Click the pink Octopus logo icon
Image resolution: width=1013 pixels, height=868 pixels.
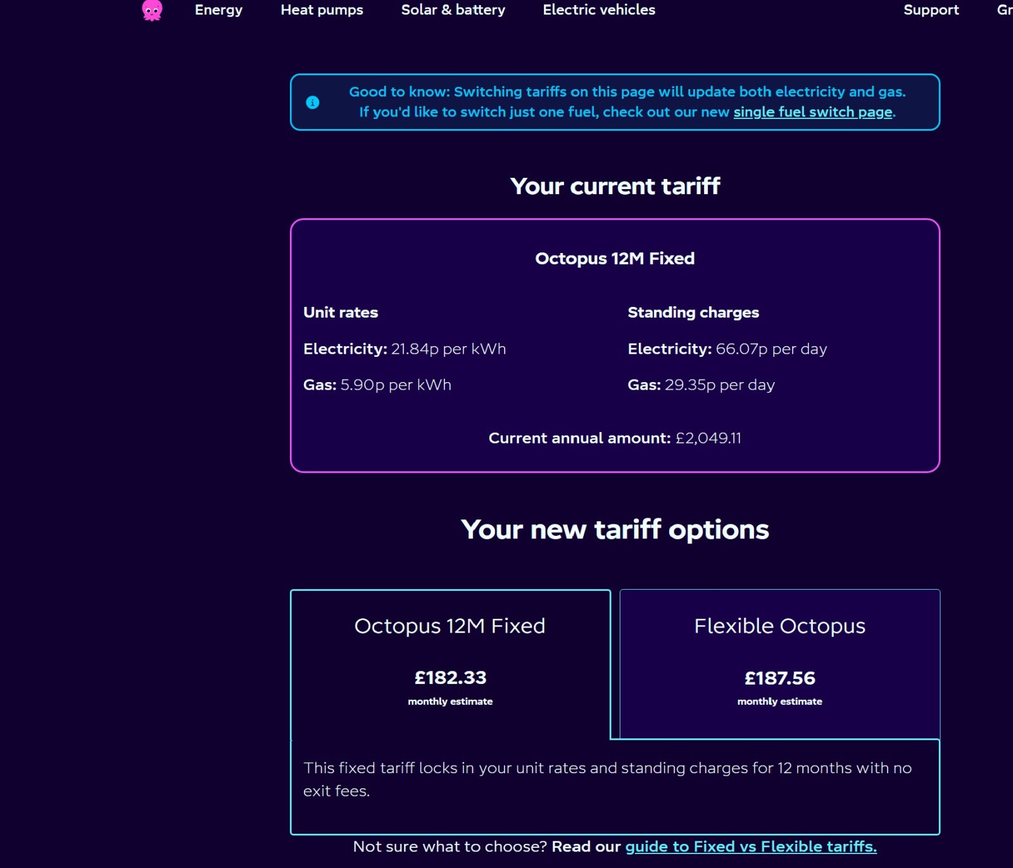[152, 10]
